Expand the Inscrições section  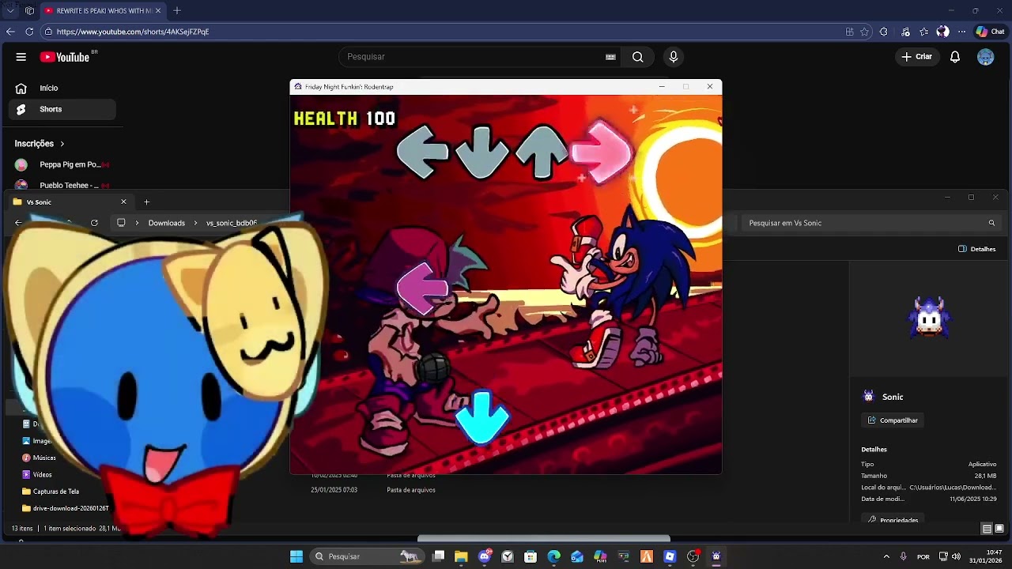[x=40, y=144]
